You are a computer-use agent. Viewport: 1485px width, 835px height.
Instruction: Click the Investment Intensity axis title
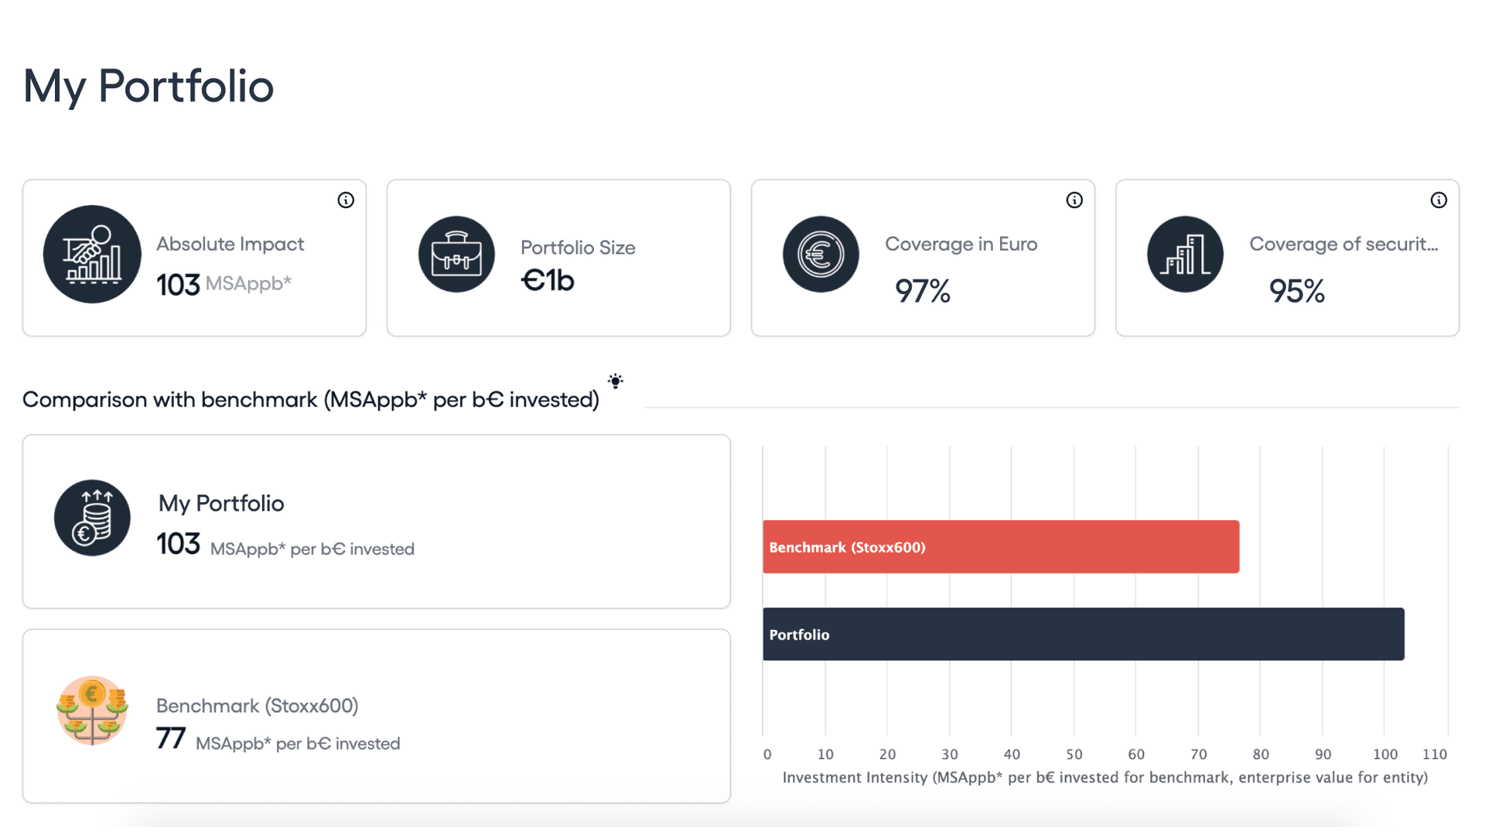[1104, 778]
